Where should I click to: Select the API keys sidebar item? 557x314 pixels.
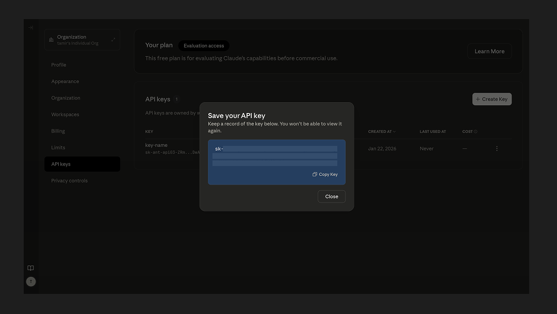82,164
